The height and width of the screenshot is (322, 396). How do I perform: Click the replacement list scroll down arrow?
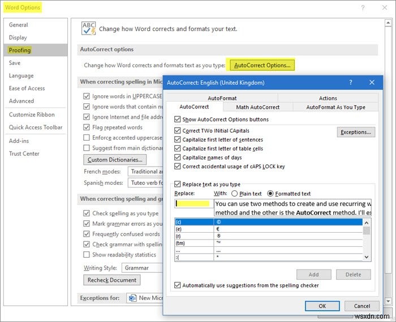coord(367,257)
